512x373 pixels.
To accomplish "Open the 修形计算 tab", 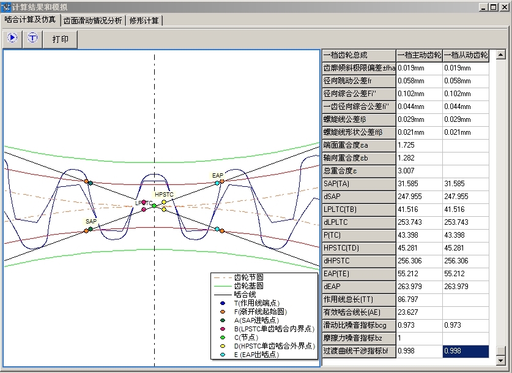I will pyautogui.click(x=144, y=21).
